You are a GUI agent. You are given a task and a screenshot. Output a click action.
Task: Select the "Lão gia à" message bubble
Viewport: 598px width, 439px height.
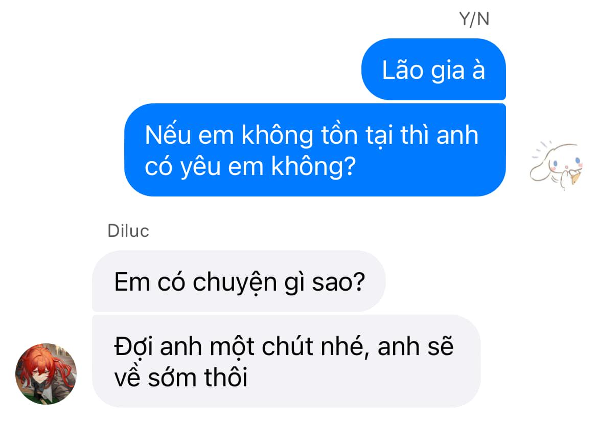[433, 70]
